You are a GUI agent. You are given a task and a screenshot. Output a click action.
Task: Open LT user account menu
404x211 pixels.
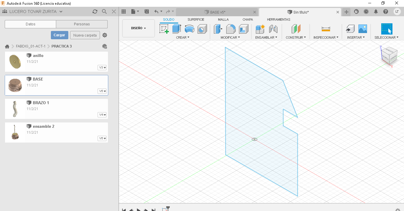397,12
